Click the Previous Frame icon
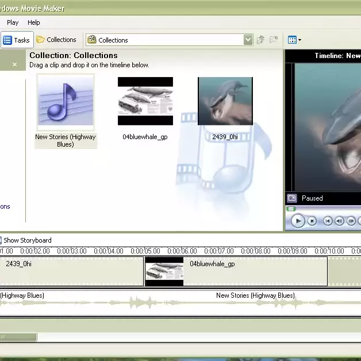The height and width of the screenshot is (361, 361). 339,221
